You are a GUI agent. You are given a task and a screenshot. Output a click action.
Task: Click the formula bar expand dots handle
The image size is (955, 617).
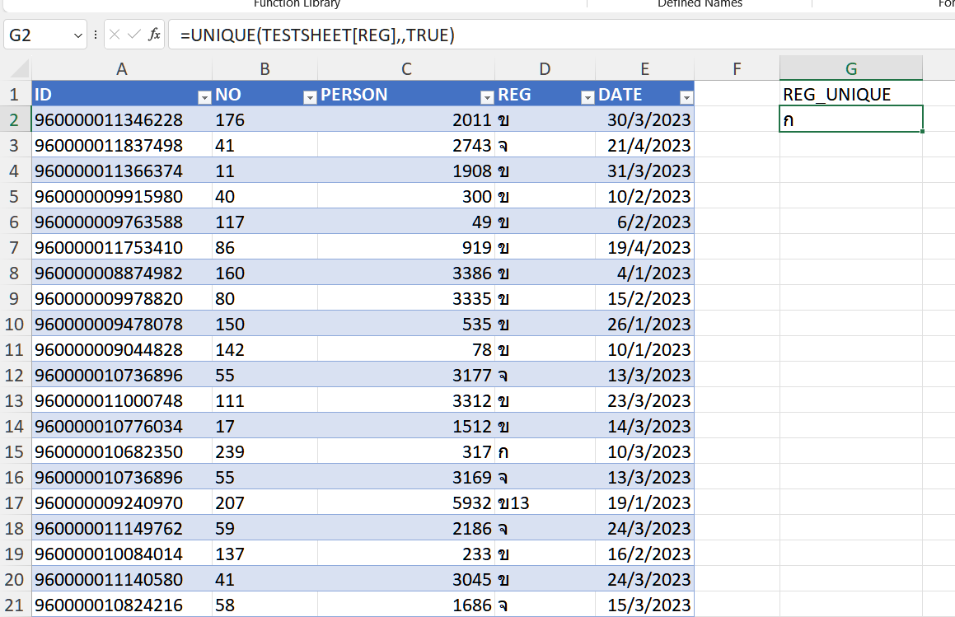tap(96, 35)
